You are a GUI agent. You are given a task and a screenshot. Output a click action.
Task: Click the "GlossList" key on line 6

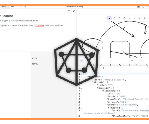104,88
